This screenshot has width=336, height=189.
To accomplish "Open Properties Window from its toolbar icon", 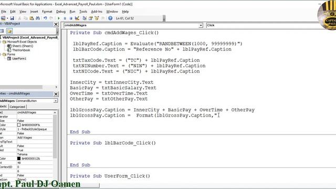I will (x=91, y=18).
